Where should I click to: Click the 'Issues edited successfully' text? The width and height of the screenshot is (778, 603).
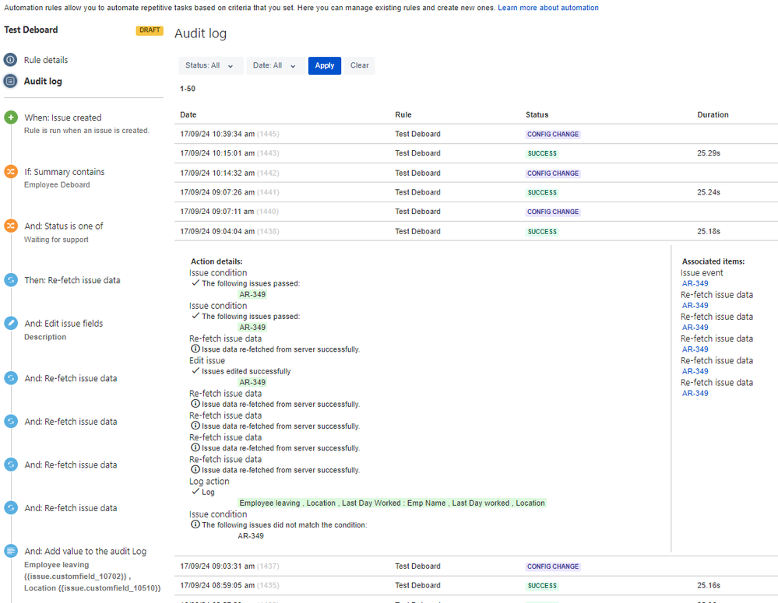246,371
